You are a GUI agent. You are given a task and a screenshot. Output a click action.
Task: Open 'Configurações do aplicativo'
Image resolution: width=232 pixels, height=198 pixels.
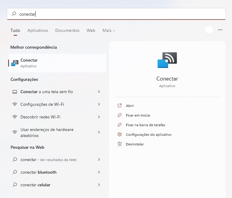point(149,135)
